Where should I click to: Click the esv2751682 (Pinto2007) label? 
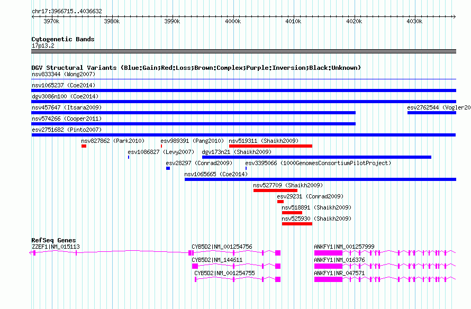point(67,130)
